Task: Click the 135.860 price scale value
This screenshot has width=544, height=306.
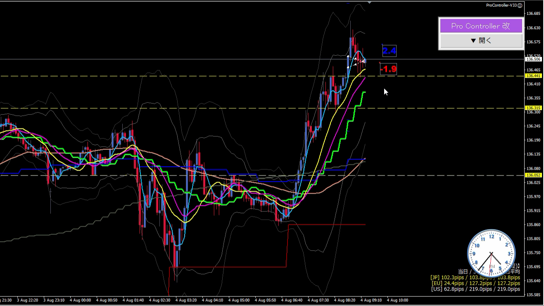Action: 534,224
